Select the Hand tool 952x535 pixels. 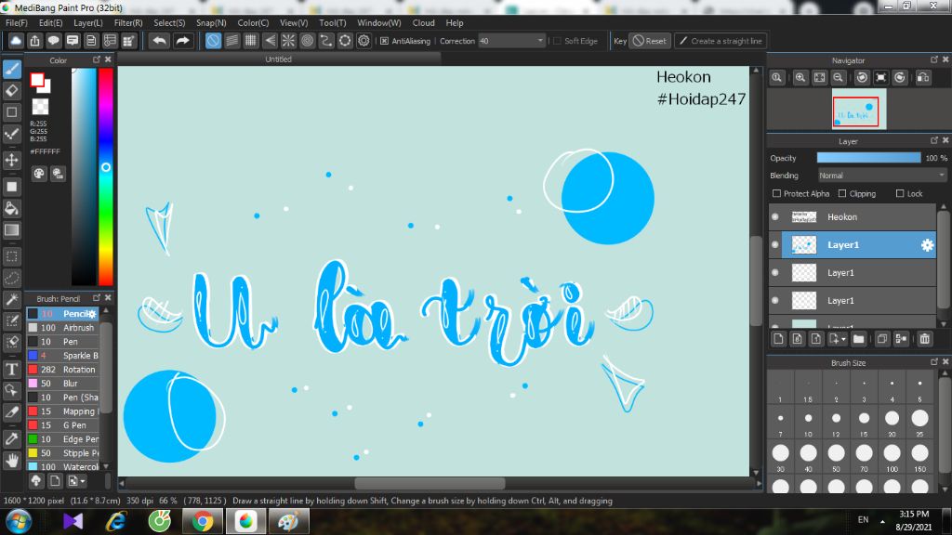(11, 461)
